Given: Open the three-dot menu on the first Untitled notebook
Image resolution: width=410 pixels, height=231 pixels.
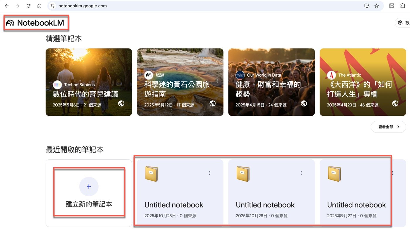Looking at the screenshot, I should [x=210, y=173].
